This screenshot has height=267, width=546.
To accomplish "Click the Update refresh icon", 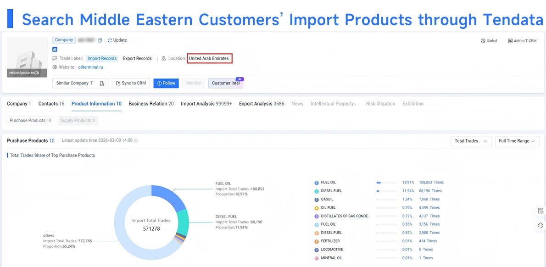I will tap(110, 40).
